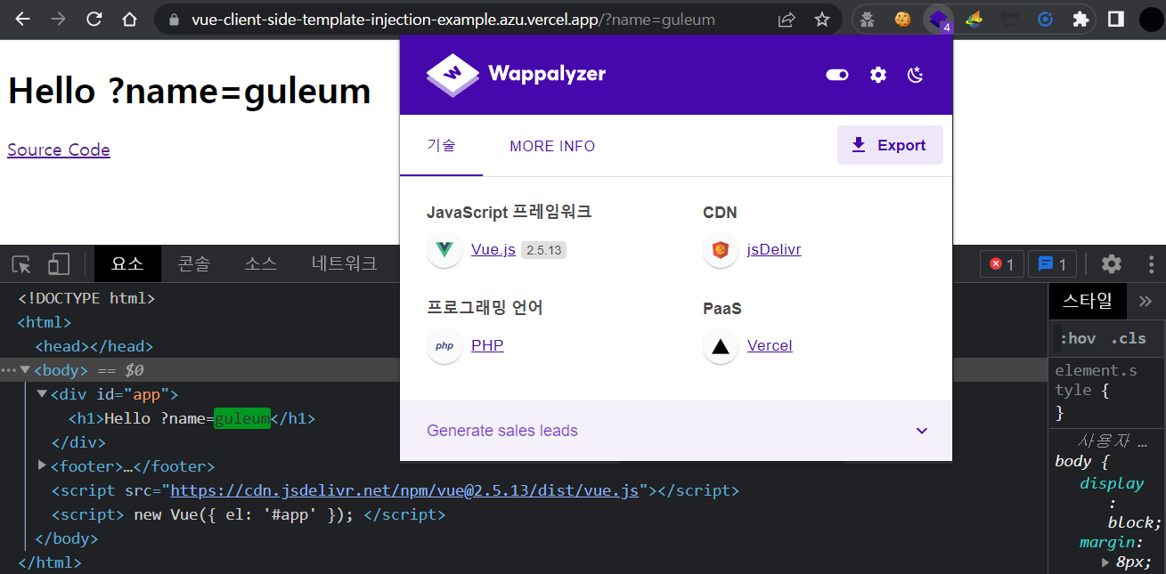Screen dimensions: 1166x574
Task: Open the Vercel PaaS link
Action: (770, 346)
